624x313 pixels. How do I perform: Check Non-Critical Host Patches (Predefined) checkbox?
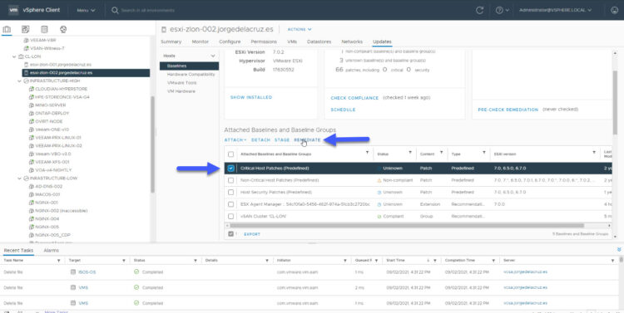click(x=230, y=180)
